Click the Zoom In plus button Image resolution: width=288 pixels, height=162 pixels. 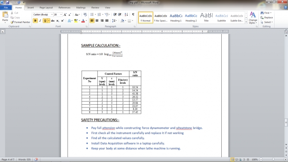(x=285, y=159)
